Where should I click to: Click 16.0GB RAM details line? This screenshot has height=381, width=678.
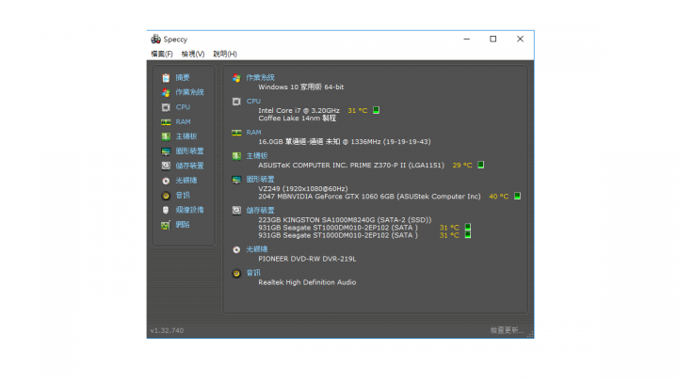[345, 142]
